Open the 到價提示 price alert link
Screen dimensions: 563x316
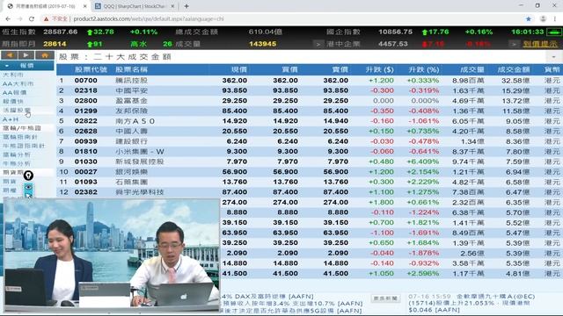(x=540, y=44)
